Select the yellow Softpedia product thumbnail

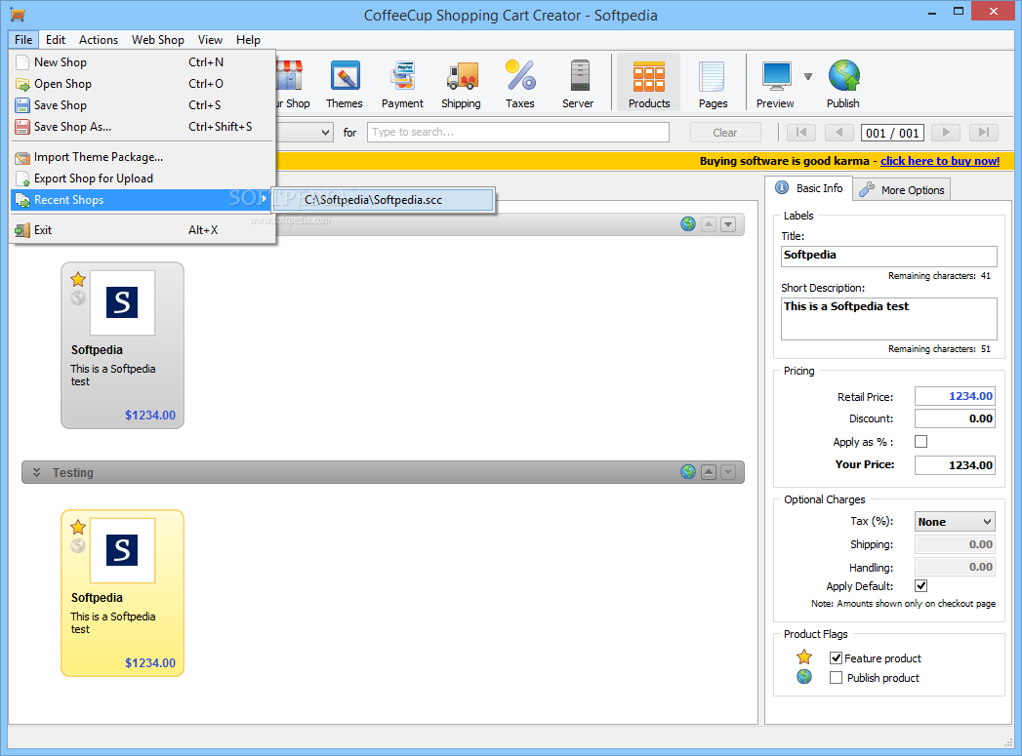click(123, 550)
